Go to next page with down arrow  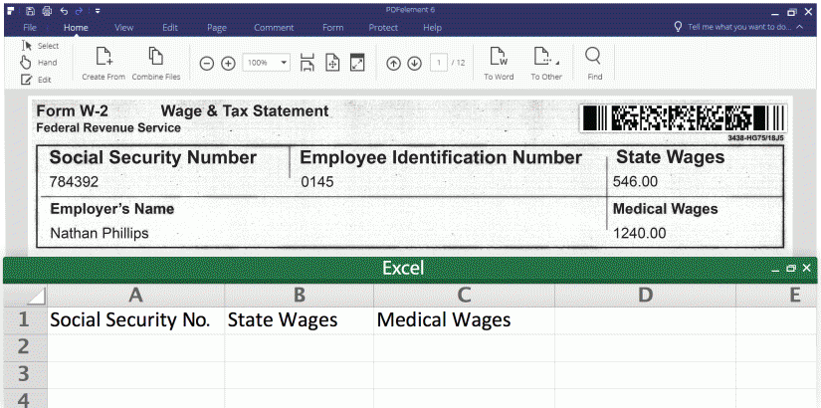pos(414,64)
